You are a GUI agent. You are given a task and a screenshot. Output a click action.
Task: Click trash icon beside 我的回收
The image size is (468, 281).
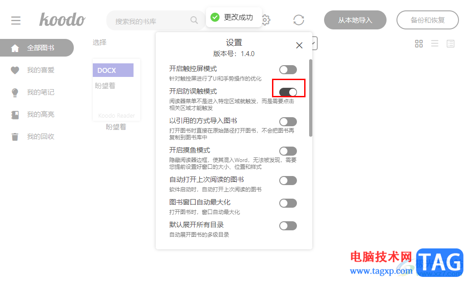(x=14, y=137)
